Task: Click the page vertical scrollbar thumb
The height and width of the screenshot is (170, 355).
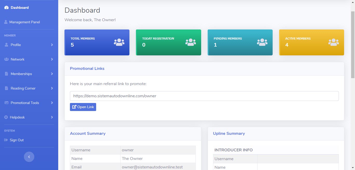Action: 353,44
